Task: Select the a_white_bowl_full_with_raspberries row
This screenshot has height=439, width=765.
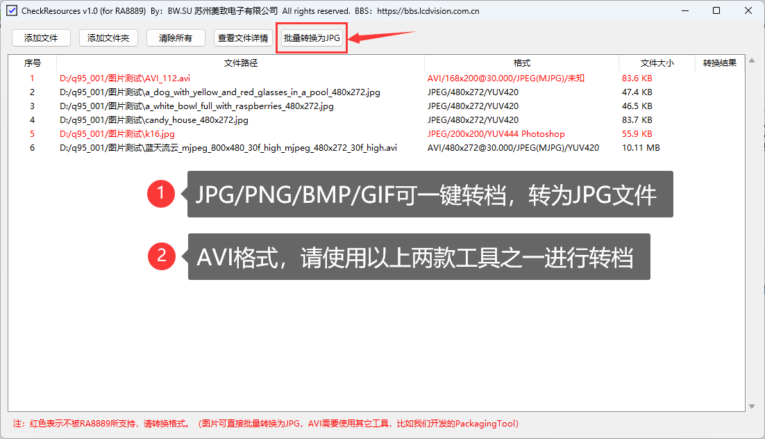Action: coord(196,106)
